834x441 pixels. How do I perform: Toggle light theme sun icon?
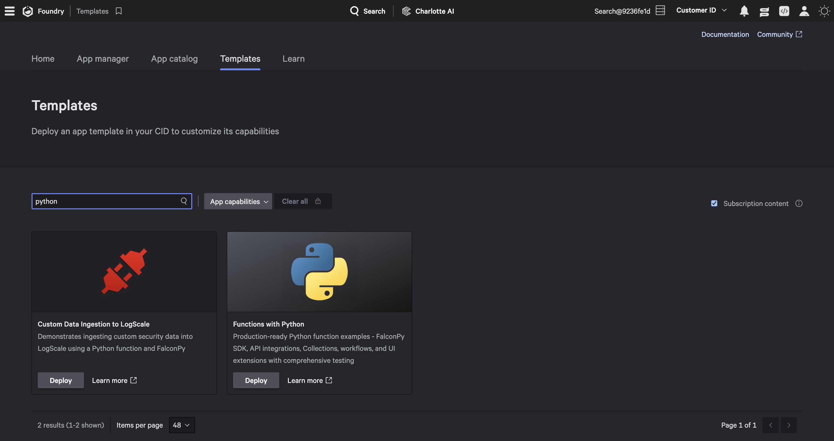[824, 11]
